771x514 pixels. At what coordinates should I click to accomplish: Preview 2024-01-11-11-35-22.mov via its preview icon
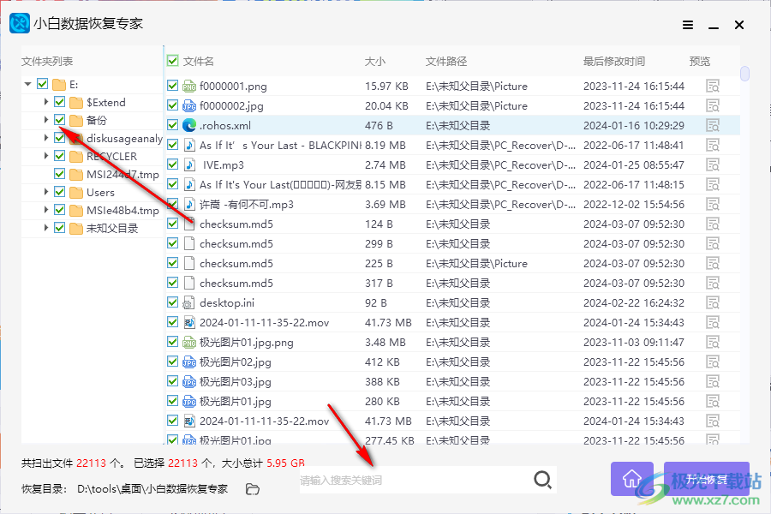(x=713, y=322)
